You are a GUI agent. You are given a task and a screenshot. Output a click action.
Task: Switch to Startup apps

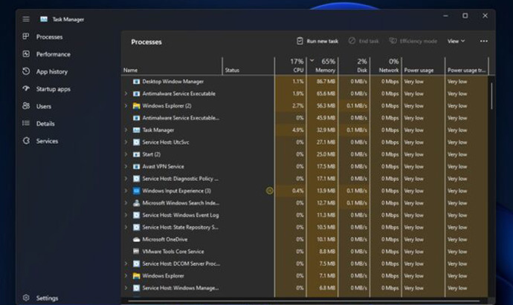53,89
